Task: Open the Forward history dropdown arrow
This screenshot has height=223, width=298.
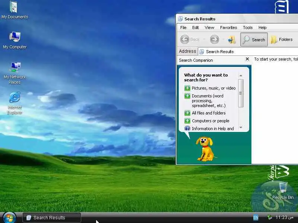Action: tap(223, 39)
